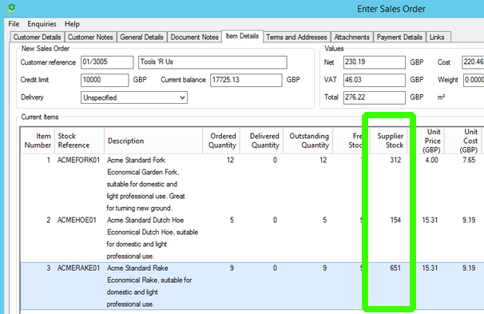
Task: Click the Ordered Quantity column header
Action: [221, 141]
